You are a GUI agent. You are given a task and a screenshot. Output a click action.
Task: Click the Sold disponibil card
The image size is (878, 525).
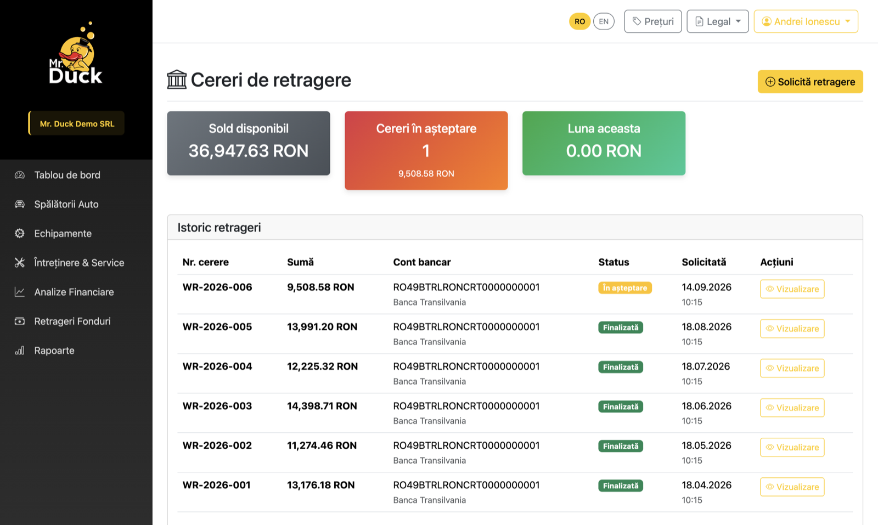(249, 143)
